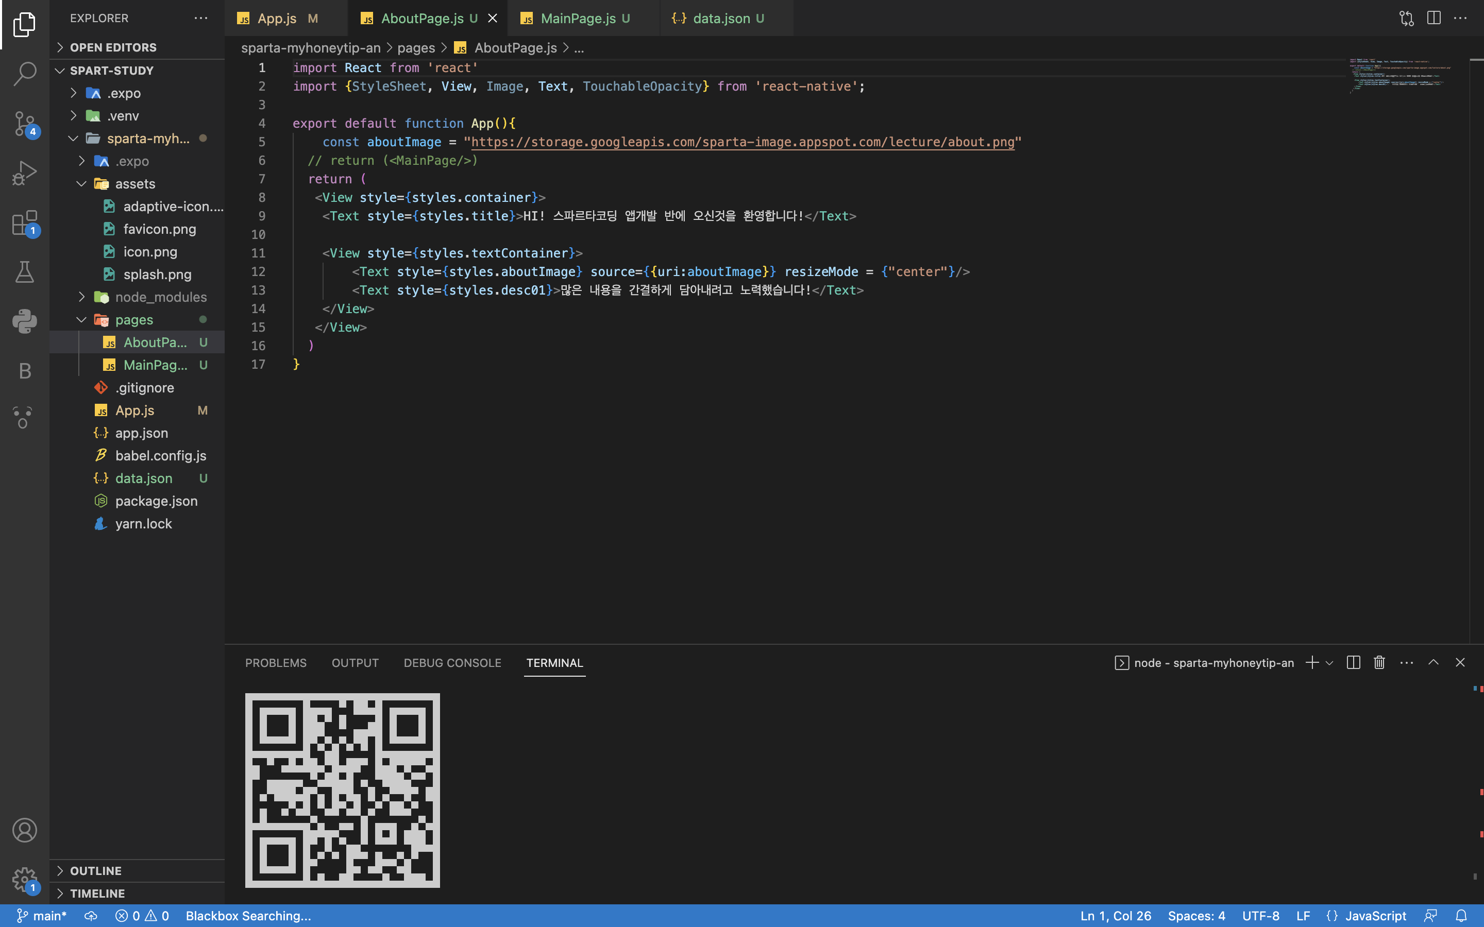The image size is (1484, 927).
Task: Split the terminal
Action: coord(1354,663)
